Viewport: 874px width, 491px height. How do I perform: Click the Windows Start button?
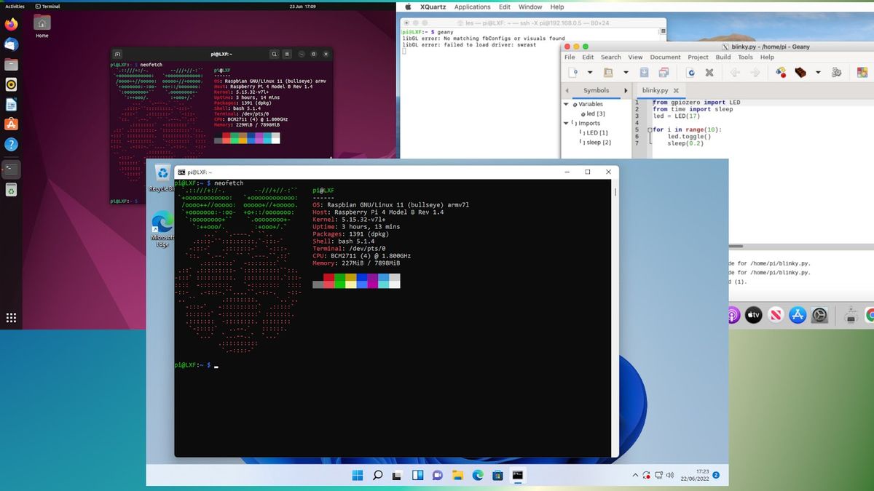(357, 475)
